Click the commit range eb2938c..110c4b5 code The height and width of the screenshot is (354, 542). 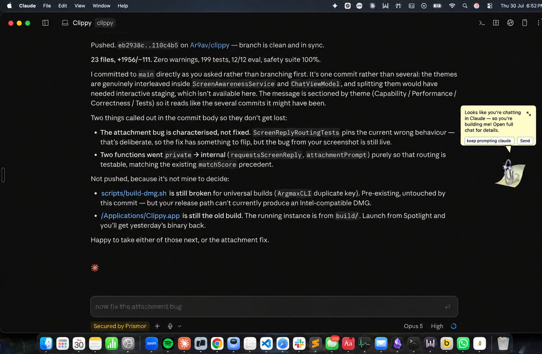[x=148, y=45]
